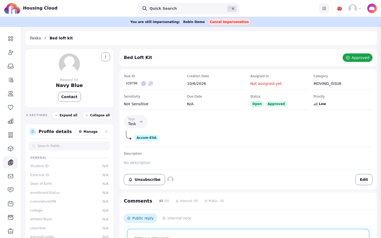381x238 pixels.
Task: Open the mail envelope sidebar icon
Action: pos(11,176)
